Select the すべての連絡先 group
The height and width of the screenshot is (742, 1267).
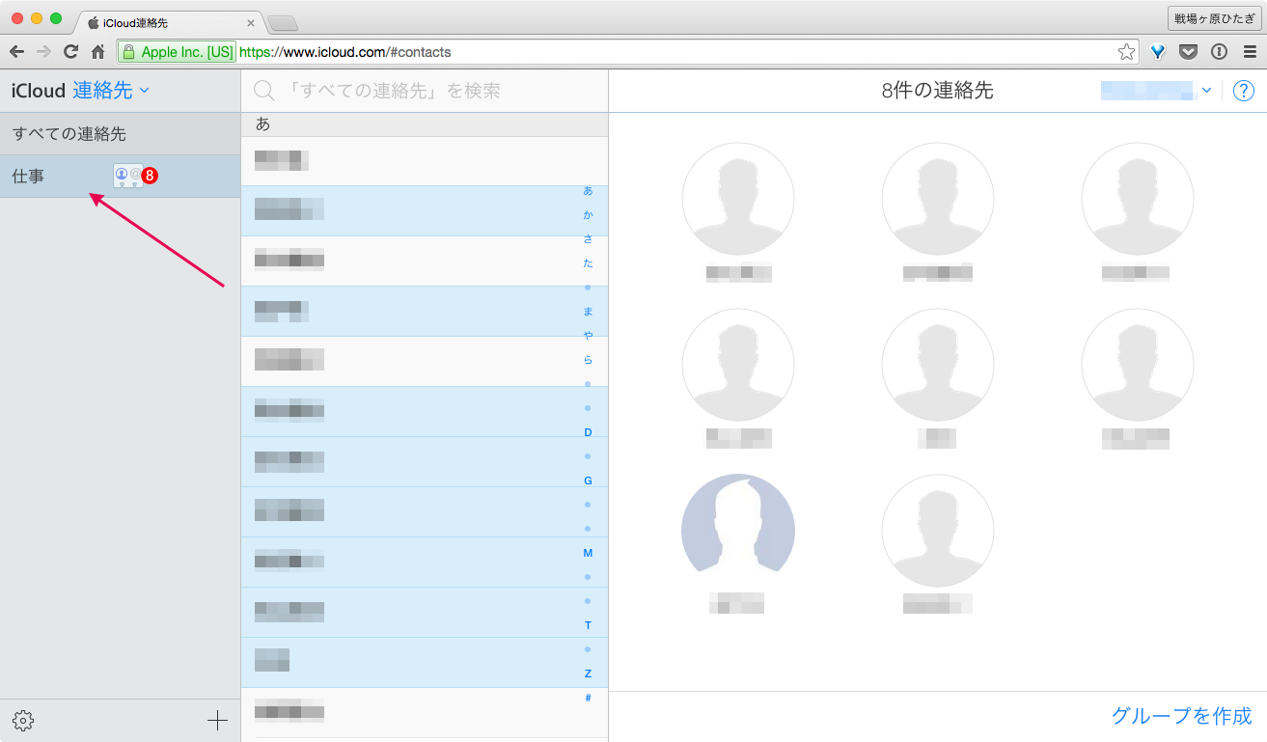click(x=120, y=134)
